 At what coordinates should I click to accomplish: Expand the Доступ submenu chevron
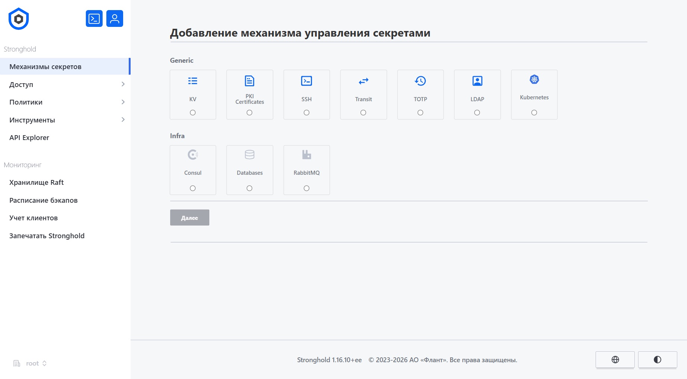pyautogui.click(x=123, y=84)
